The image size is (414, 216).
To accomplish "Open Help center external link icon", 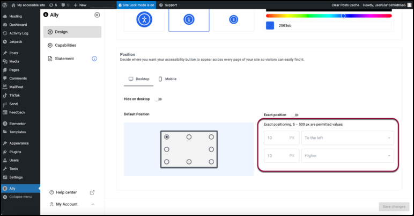I will coord(92,192).
